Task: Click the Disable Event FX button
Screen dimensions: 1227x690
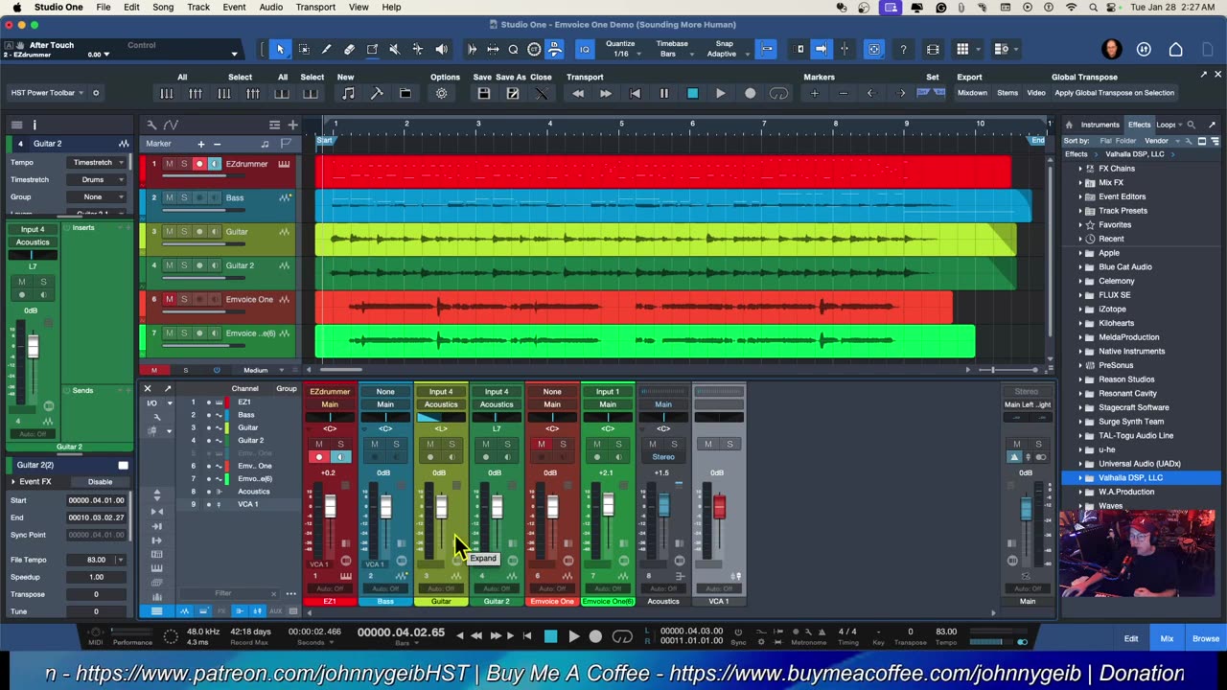Action: (x=100, y=482)
